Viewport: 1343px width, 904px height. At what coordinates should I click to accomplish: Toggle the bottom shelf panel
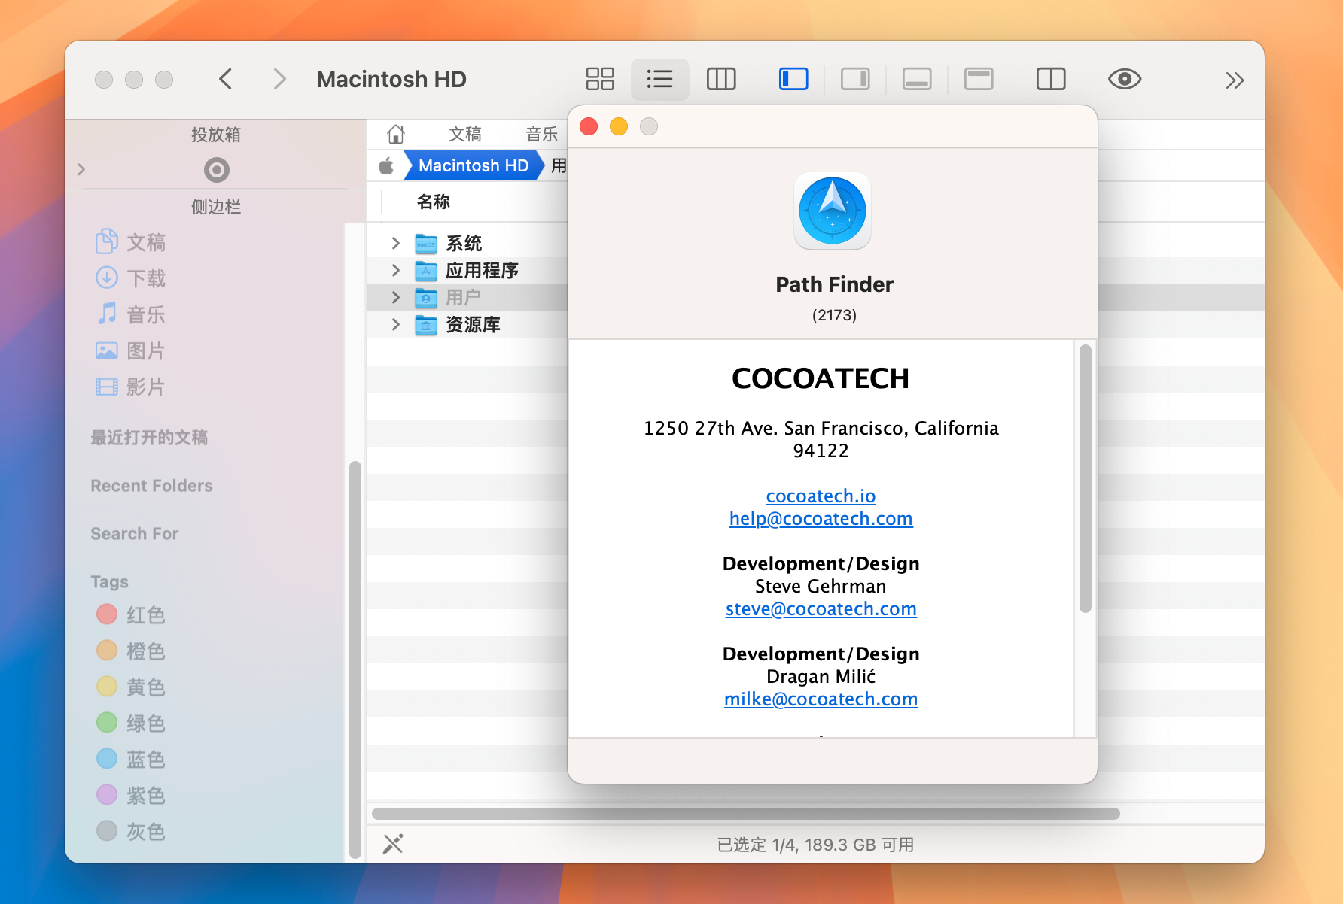tap(916, 78)
